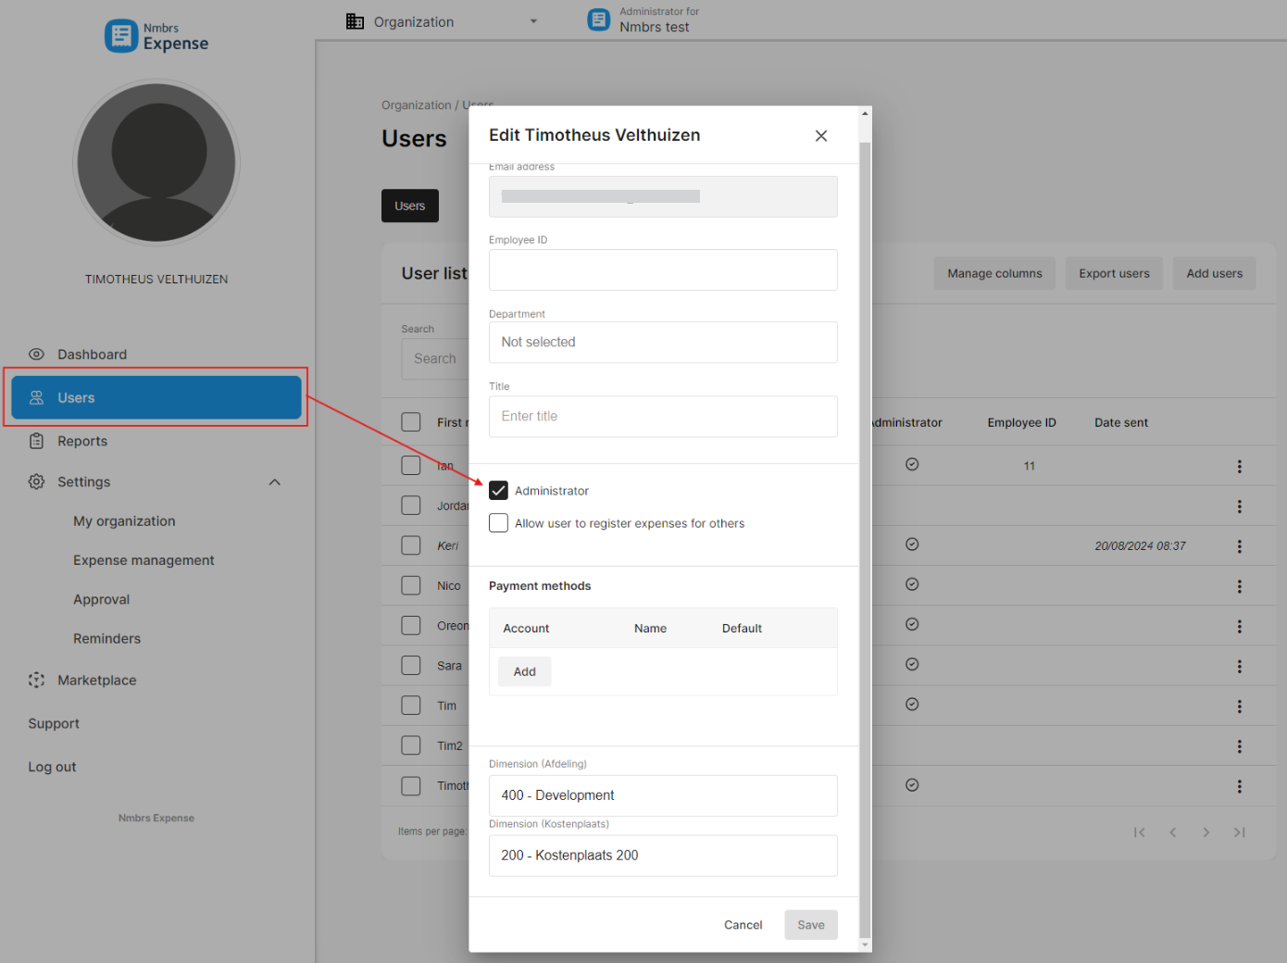Viewport: 1287px width, 963px height.
Task: Open the Marketplace icon in sidebar
Action: (x=36, y=681)
